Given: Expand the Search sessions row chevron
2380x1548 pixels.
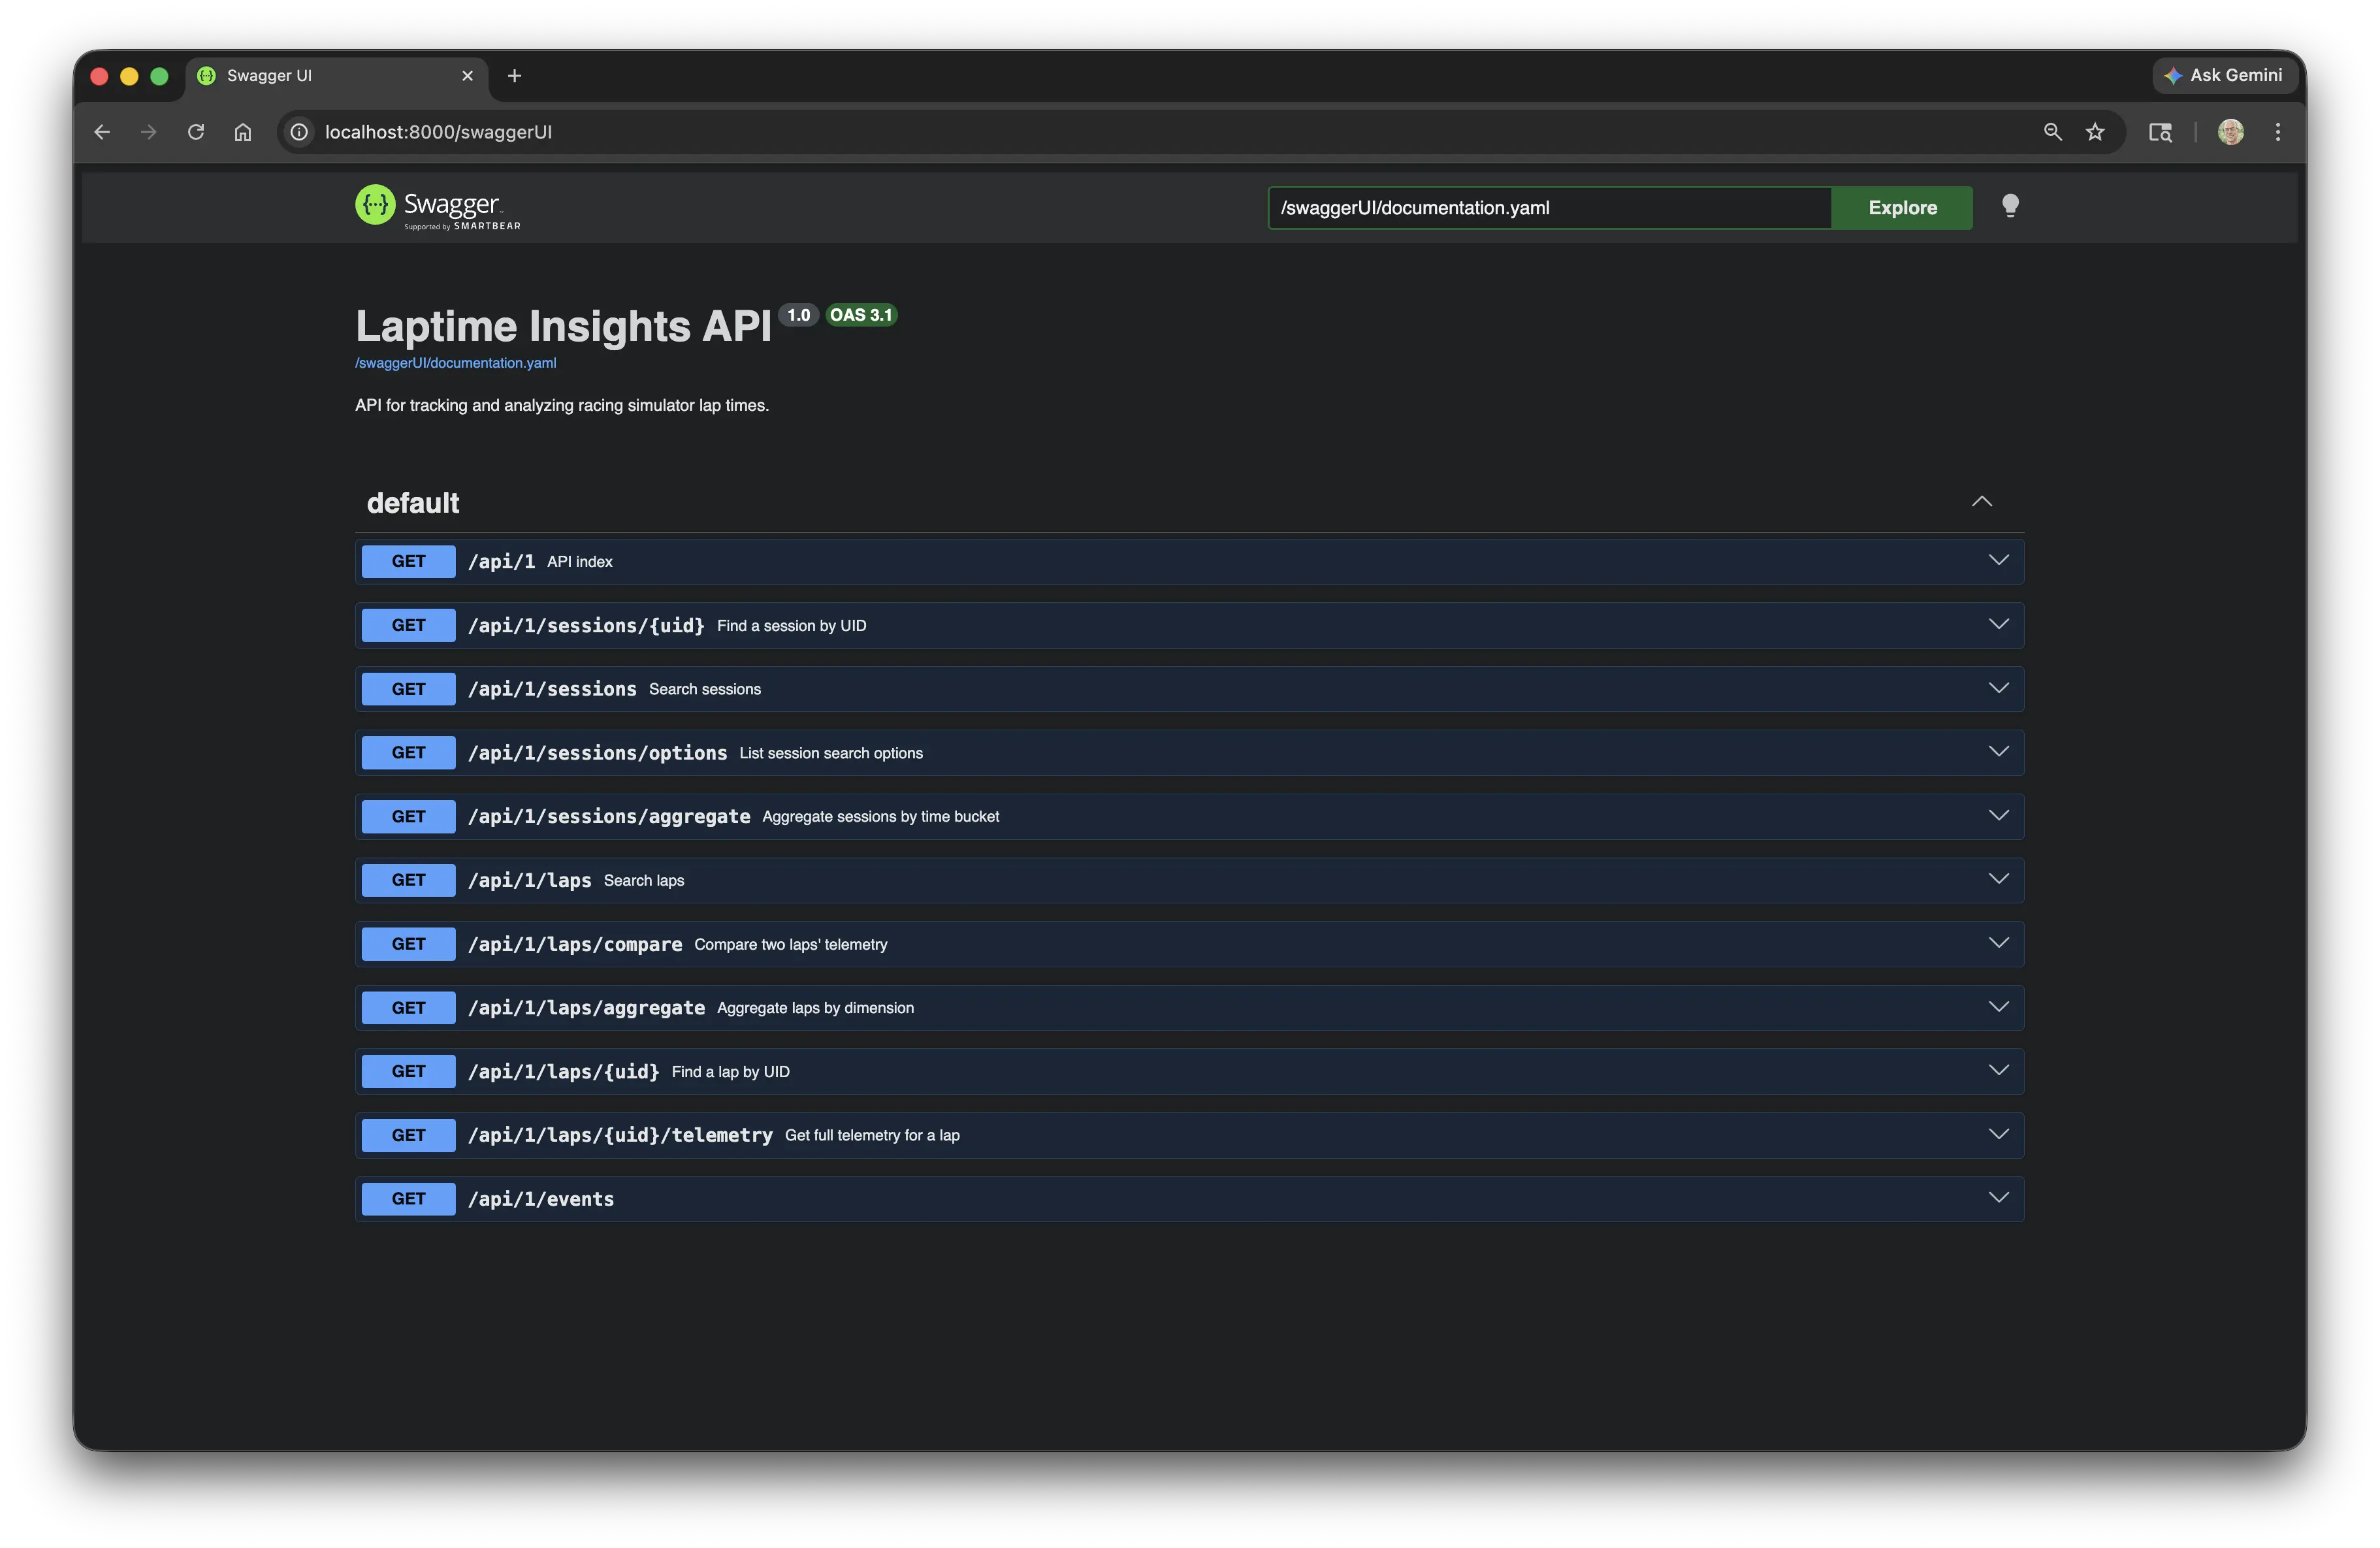Looking at the screenshot, I should (x=1998, y=689).
